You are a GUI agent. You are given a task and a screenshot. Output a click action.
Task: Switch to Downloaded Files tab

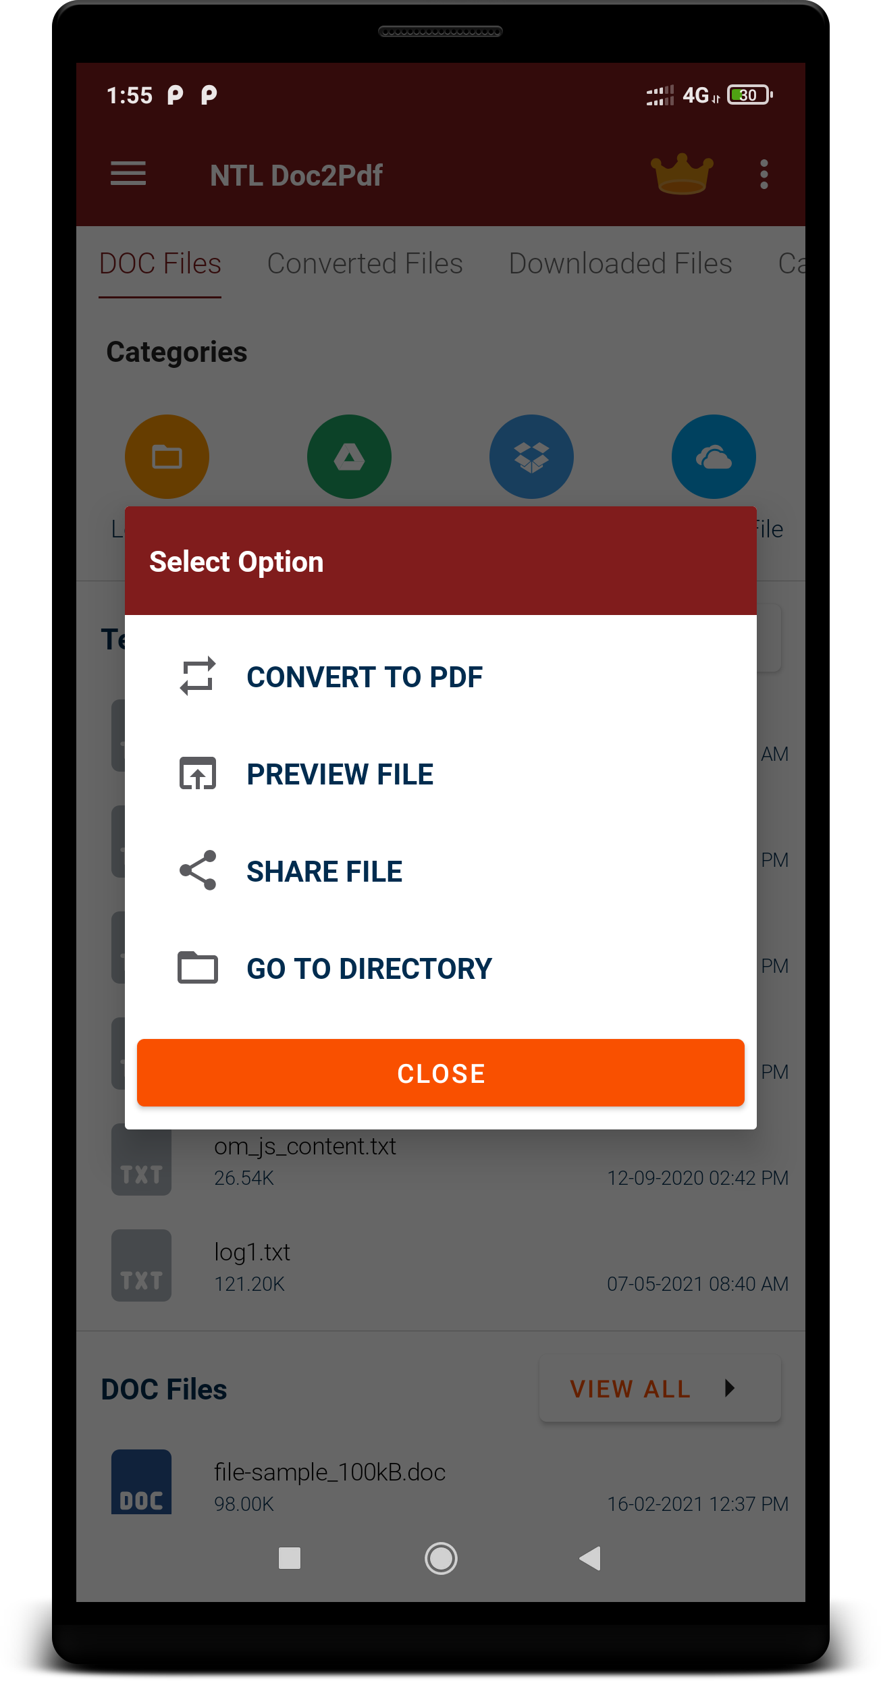point(620,263)
